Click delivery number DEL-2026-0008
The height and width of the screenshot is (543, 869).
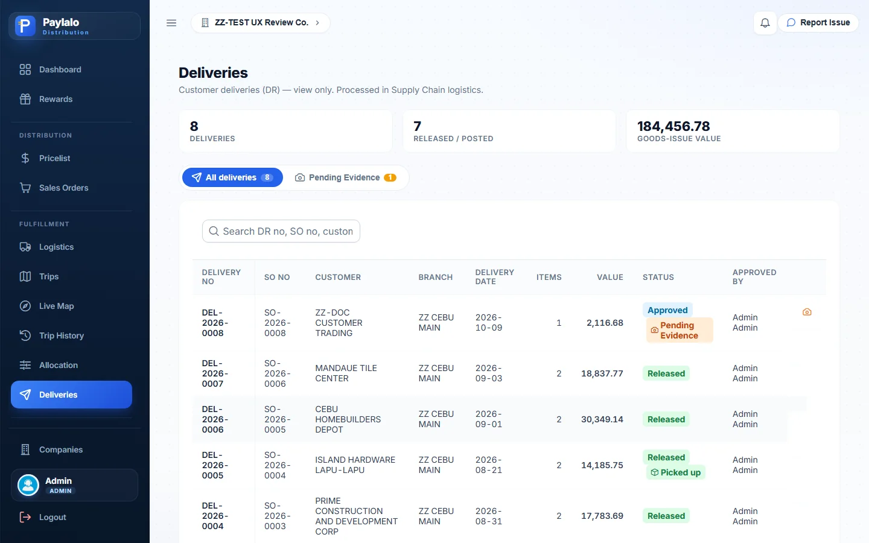click(x=215, y=323)
